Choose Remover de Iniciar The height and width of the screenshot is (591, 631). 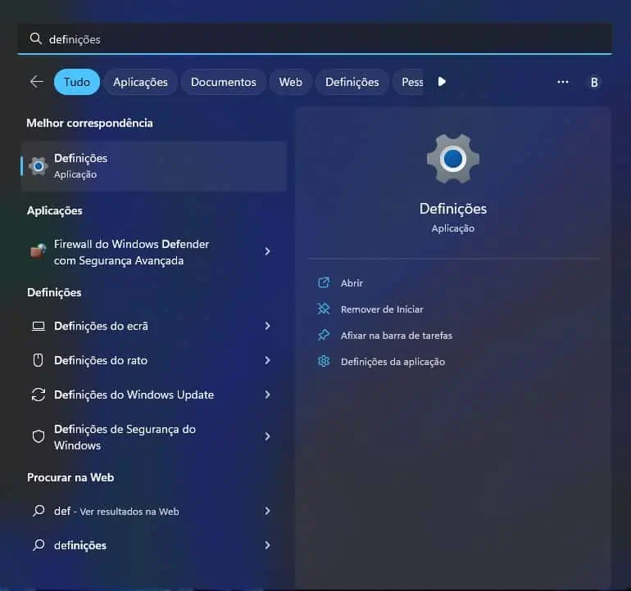click(x=382, y=309)
